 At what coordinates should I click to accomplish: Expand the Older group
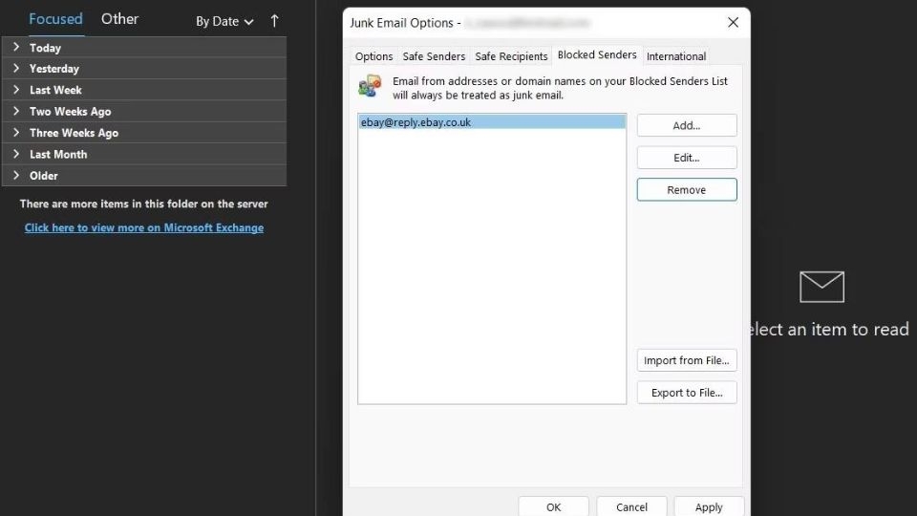pyautogui.click(x=16, y=175)
